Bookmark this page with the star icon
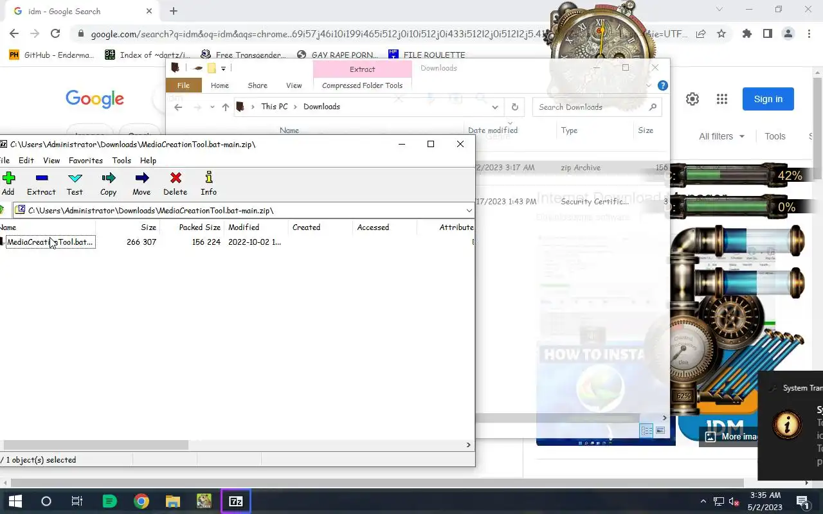 [x=721, y=33]
